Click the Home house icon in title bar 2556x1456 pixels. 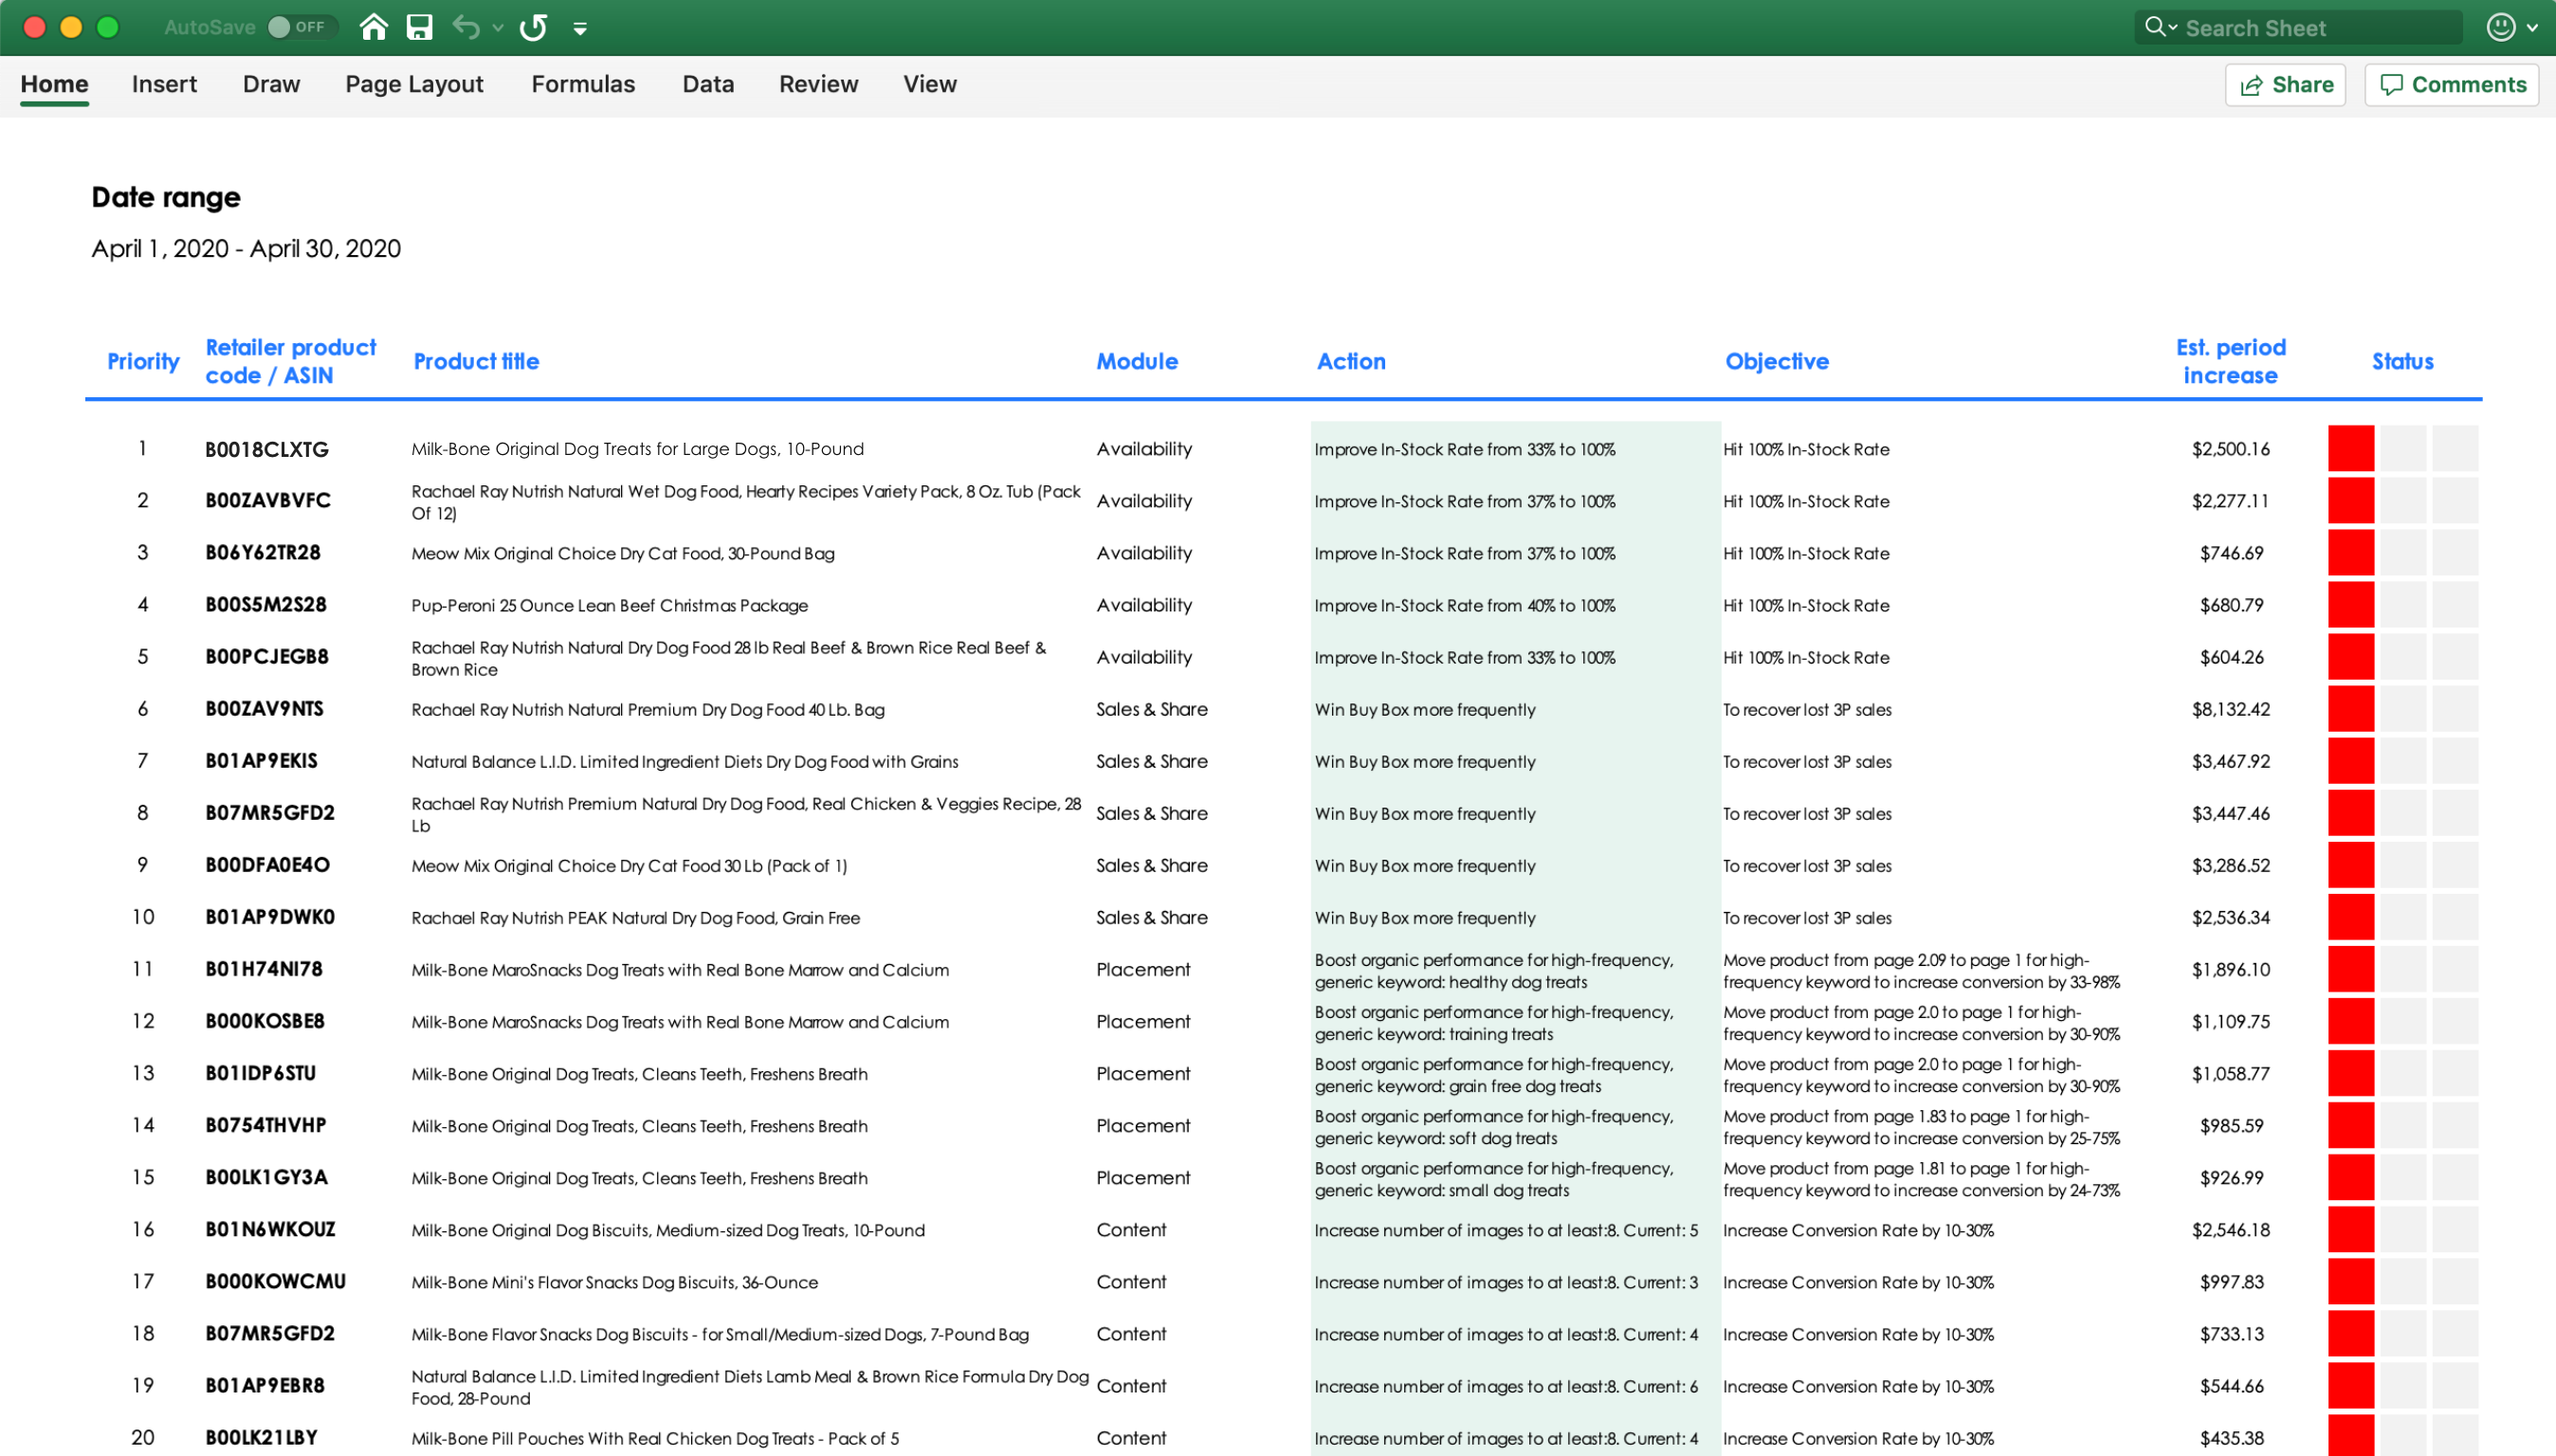[374, 27]
